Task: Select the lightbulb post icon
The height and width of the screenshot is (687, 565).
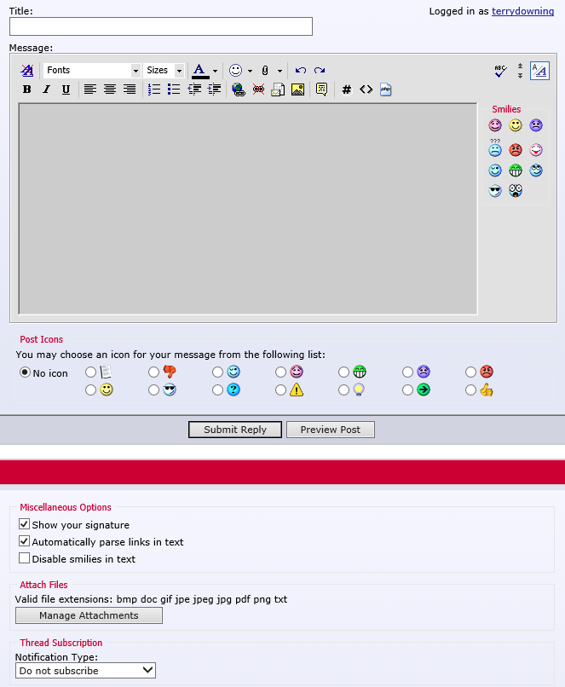Action: point(343,390)
